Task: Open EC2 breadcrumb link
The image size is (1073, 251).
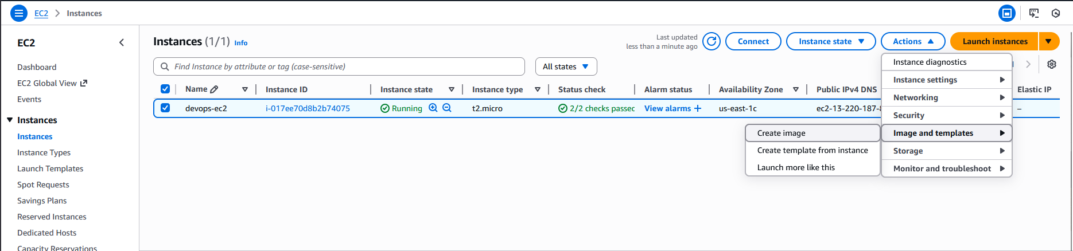Action: pos(41,13)
